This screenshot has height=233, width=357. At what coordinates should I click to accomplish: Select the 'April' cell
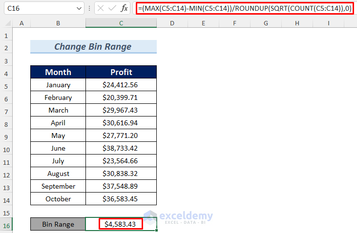click(x=58, y=123)
